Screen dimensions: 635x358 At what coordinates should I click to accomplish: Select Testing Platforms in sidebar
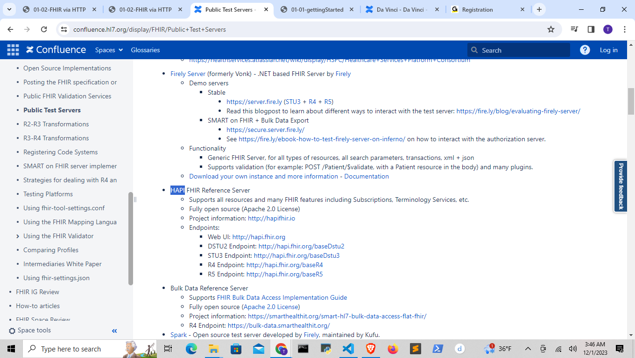click(48, 194)
